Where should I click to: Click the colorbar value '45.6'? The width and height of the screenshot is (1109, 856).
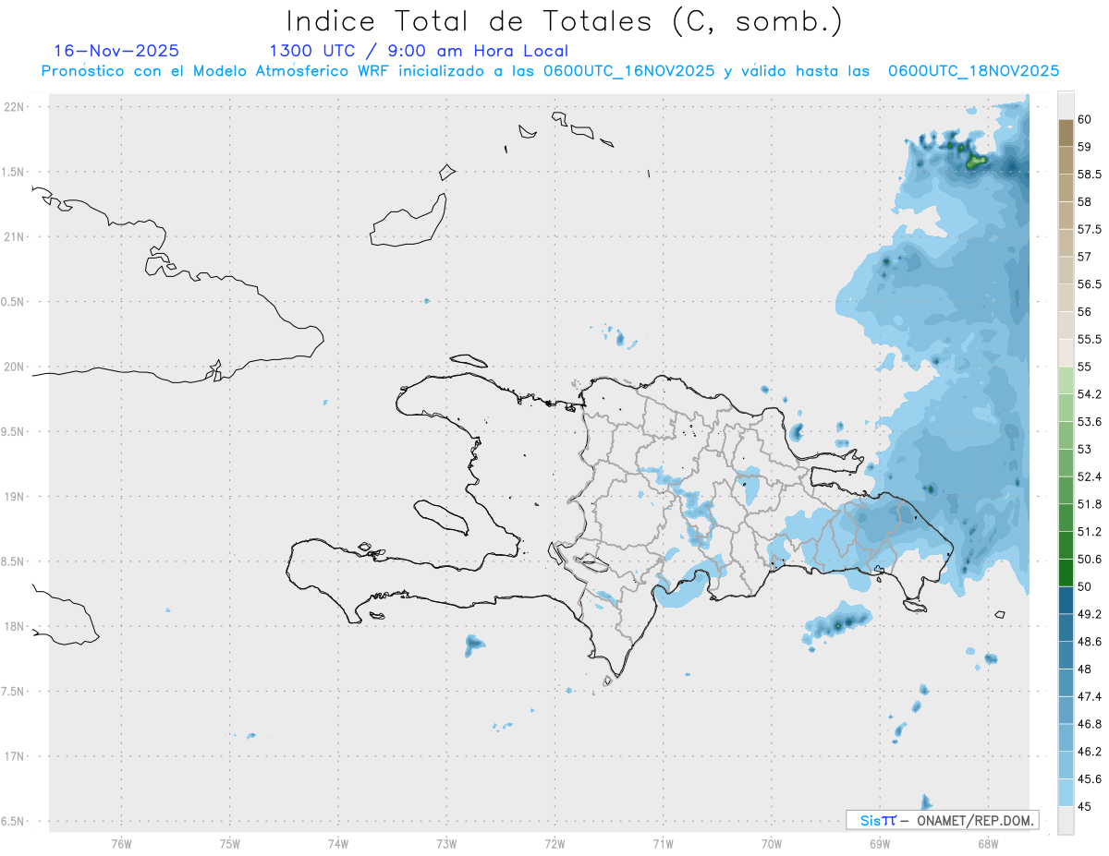(1090, 778)
